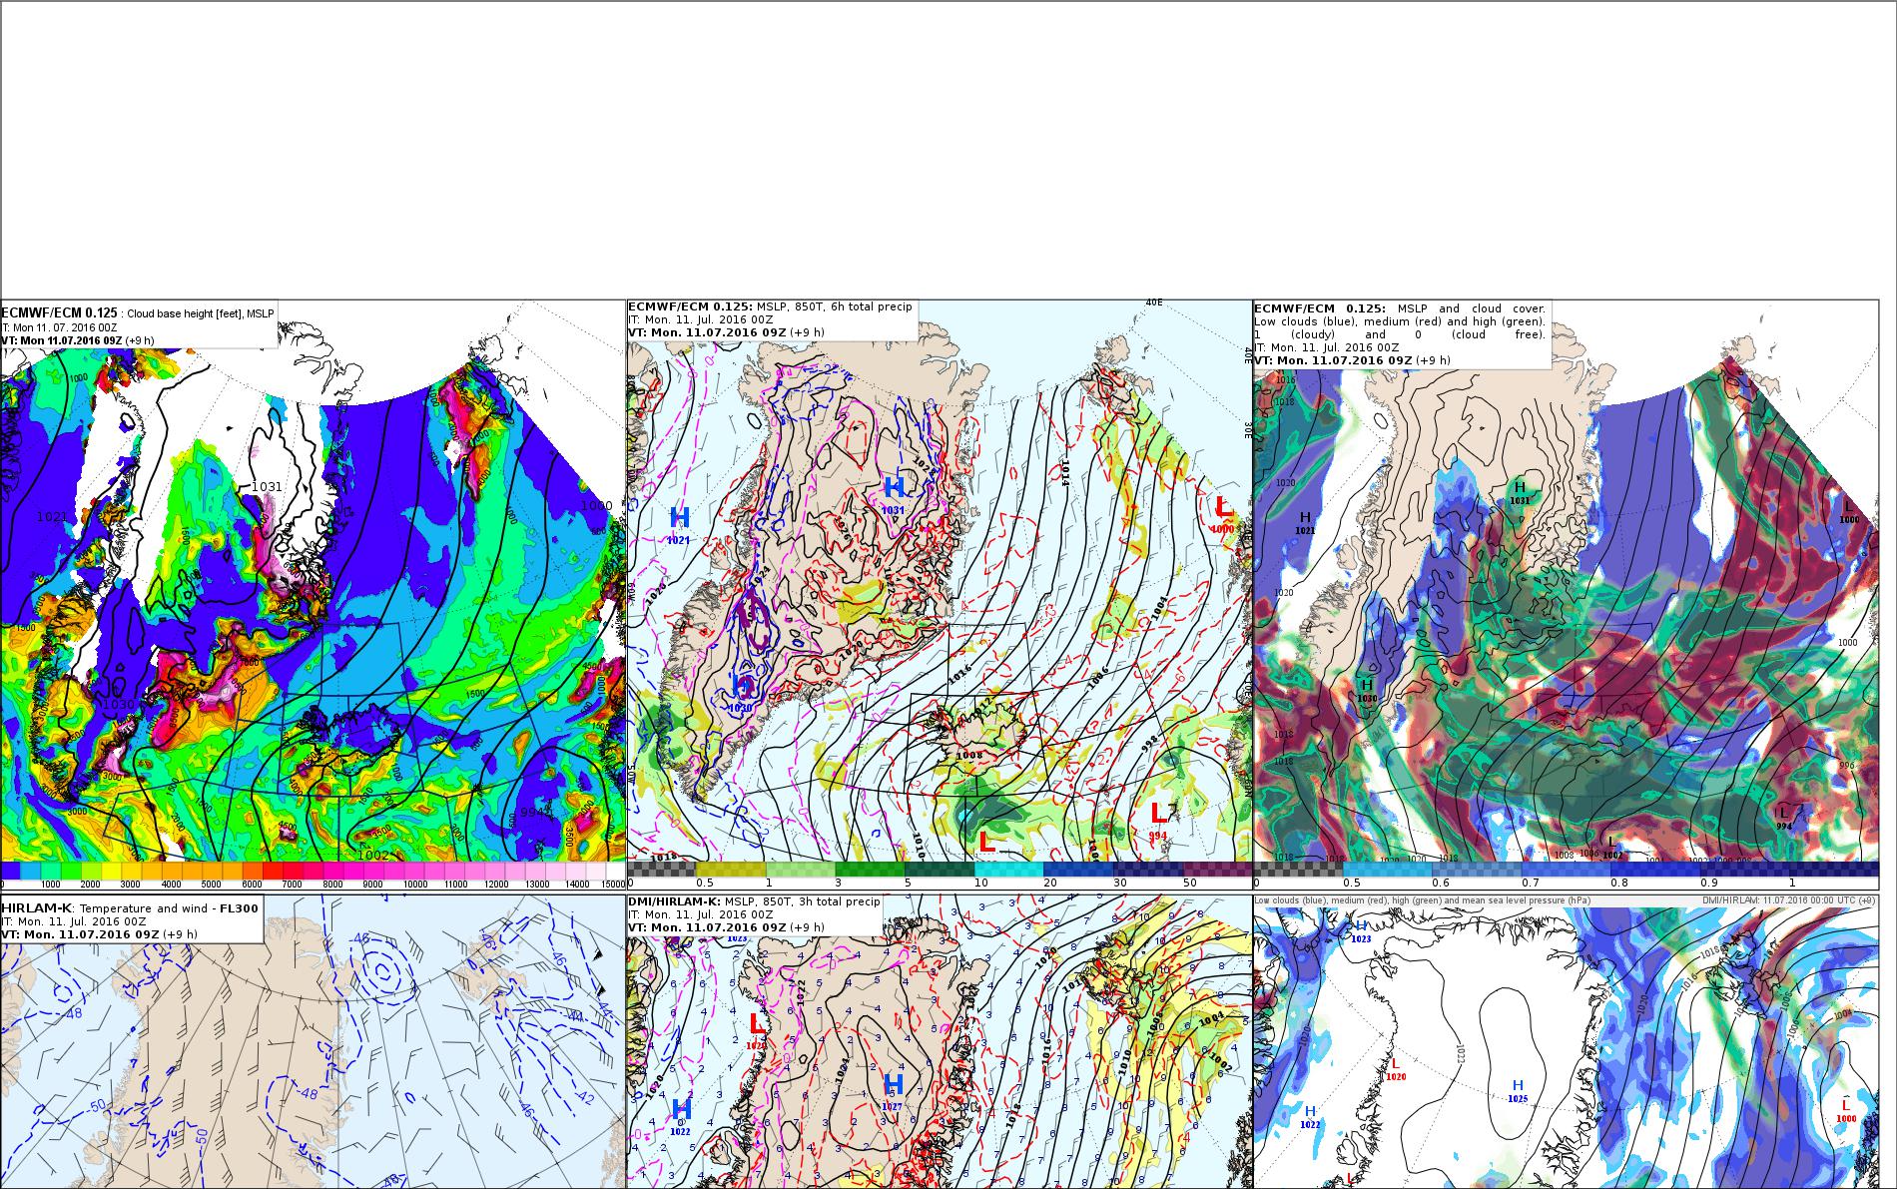Click the H 1022 marker in the 3h precip map
1897x1189 pixels.
click(x=681, y=1115)
